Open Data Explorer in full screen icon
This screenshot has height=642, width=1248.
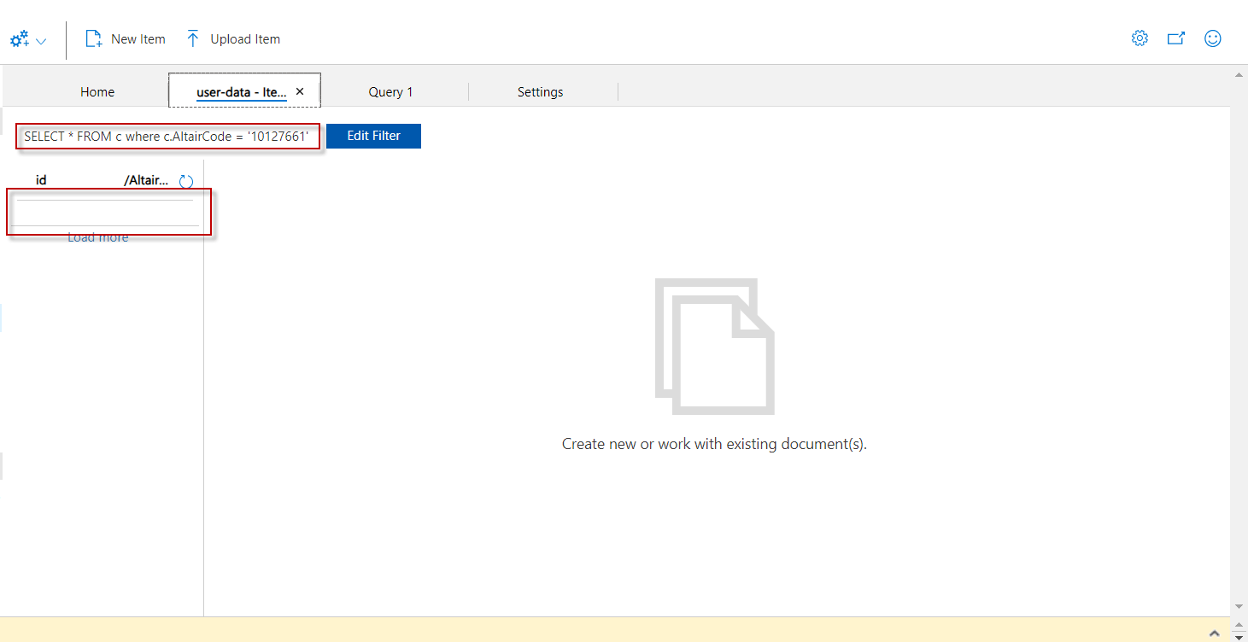tap(1176, 38)
